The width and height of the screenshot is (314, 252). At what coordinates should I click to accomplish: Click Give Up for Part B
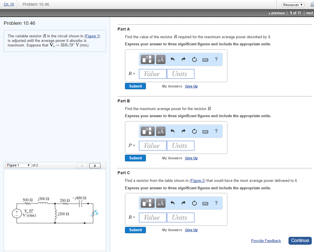click(x=191, y=158)
